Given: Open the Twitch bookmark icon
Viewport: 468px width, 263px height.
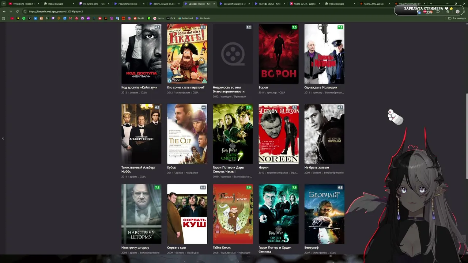Looking at the screenshot, I should (x=53, y=18).
